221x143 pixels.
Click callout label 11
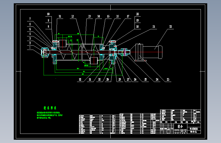click(60, 16)
